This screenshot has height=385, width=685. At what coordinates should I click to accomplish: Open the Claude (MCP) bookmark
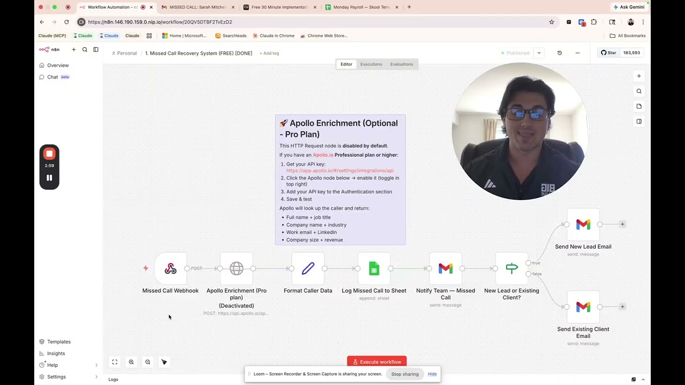pos(52,36)
